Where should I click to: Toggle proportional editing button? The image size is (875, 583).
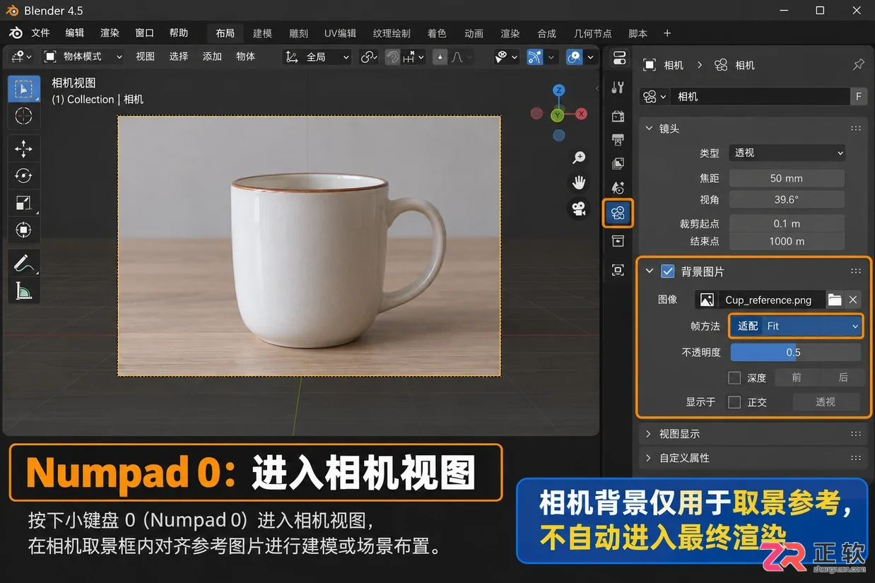pyautogui.click(x=440, y=57)
